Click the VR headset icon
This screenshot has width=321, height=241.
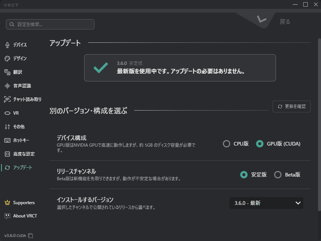(7, 113)
